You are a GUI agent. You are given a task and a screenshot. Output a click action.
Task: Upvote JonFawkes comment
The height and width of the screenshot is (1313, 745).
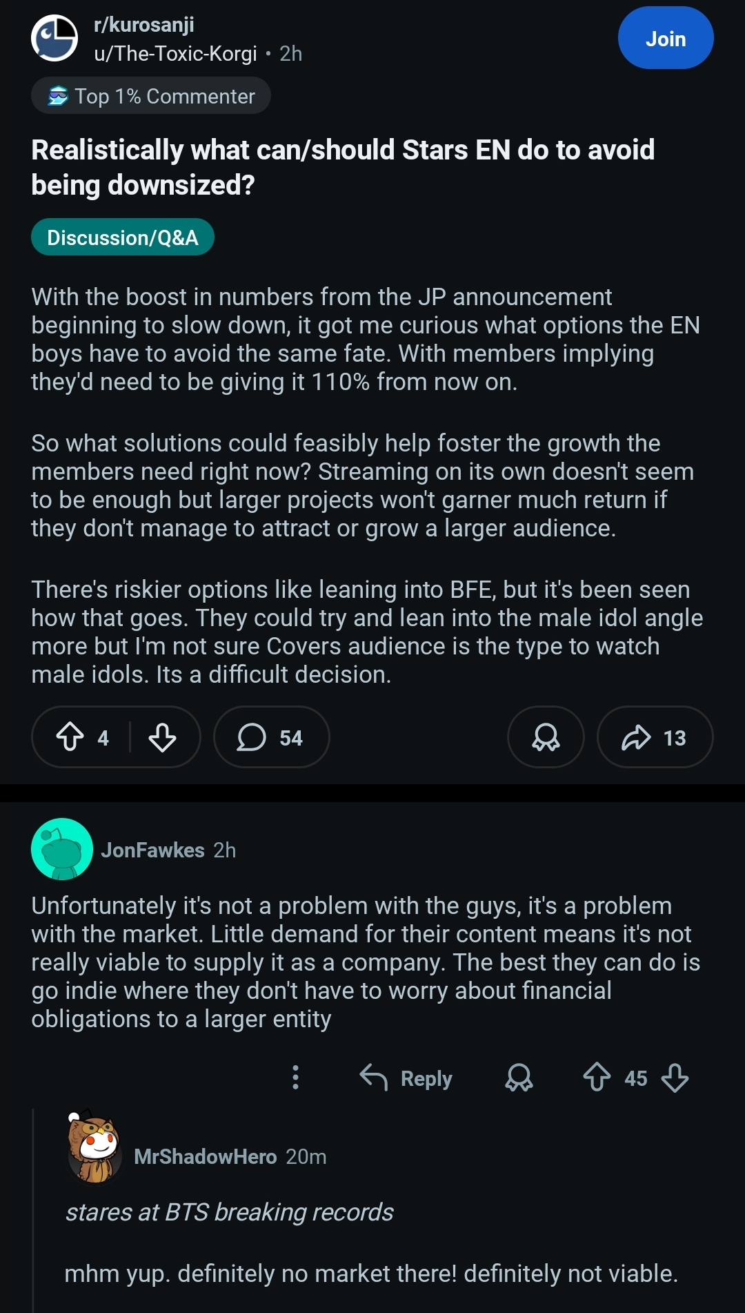click(x=597, y=1078)
